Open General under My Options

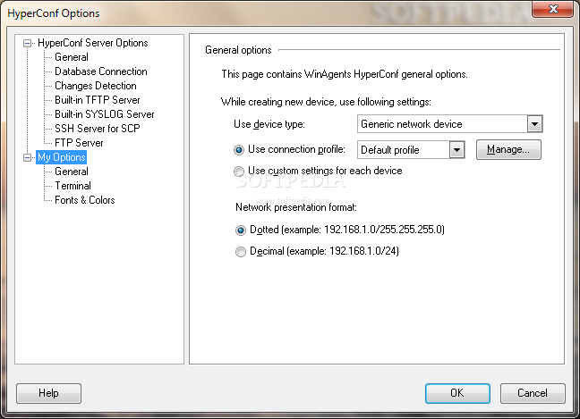point(72,172)
